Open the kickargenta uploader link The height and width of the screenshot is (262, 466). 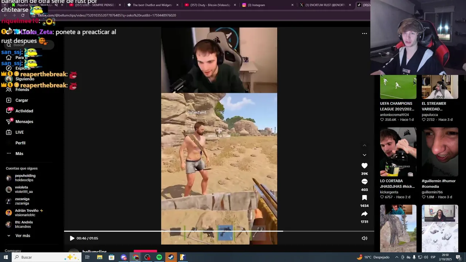[389, 192]
